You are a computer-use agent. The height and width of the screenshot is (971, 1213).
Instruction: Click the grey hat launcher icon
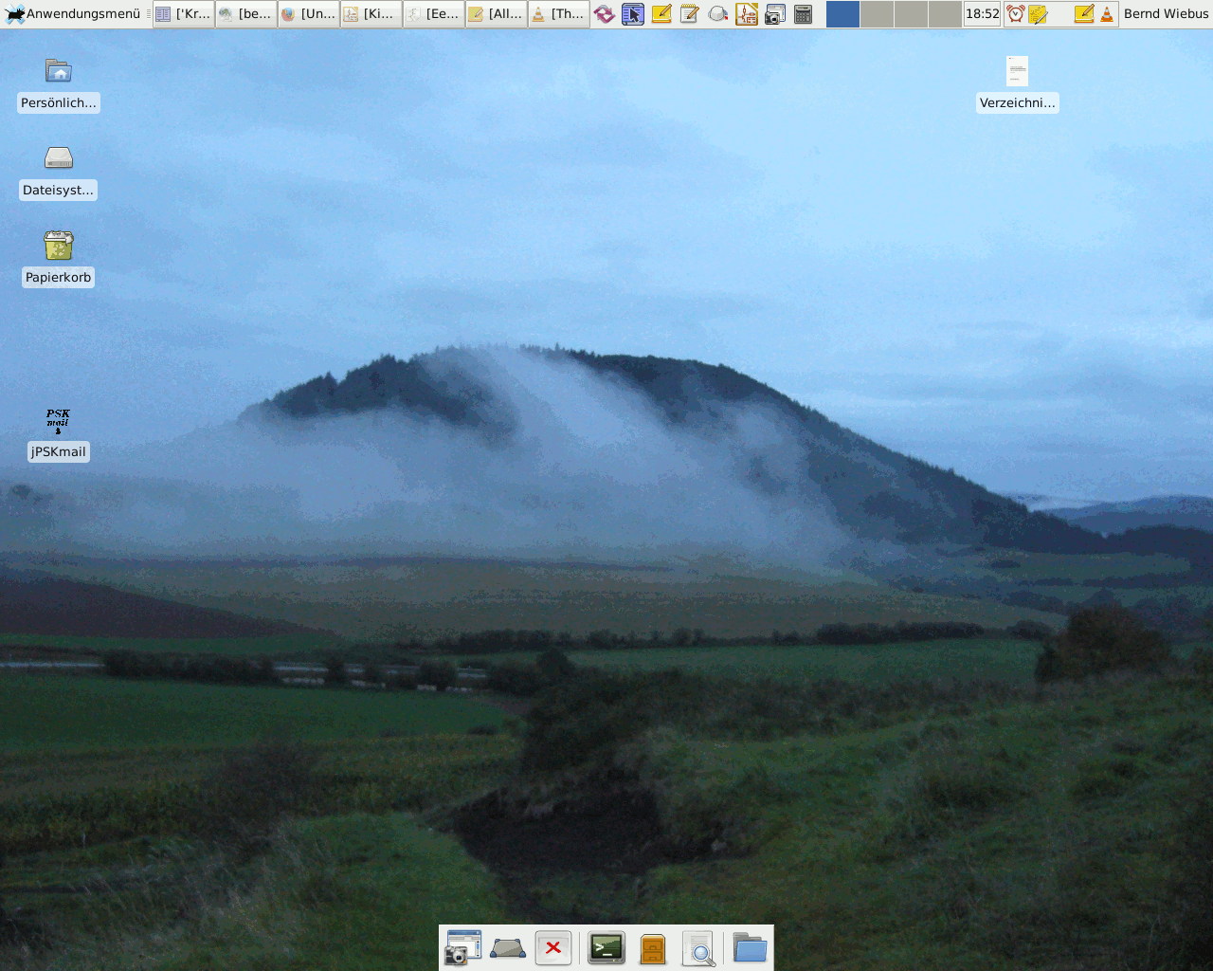[x=718, y=13]
